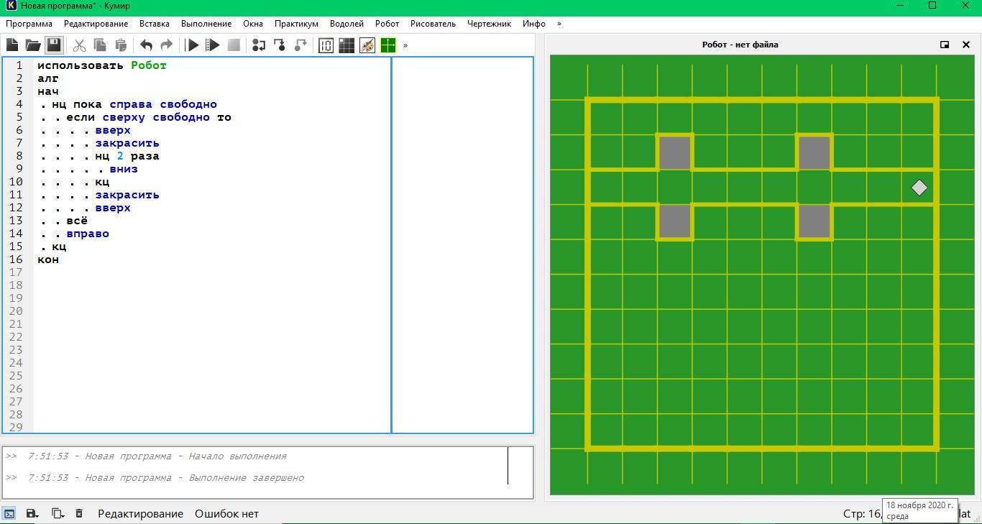Toggle the console panel icon in status bar
The width and height of the screenshot is (982, 524).
9,514
